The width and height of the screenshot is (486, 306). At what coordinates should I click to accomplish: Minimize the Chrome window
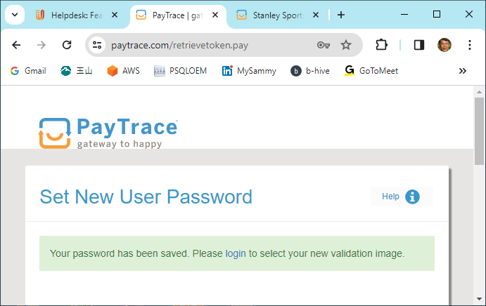coord(404,15)
